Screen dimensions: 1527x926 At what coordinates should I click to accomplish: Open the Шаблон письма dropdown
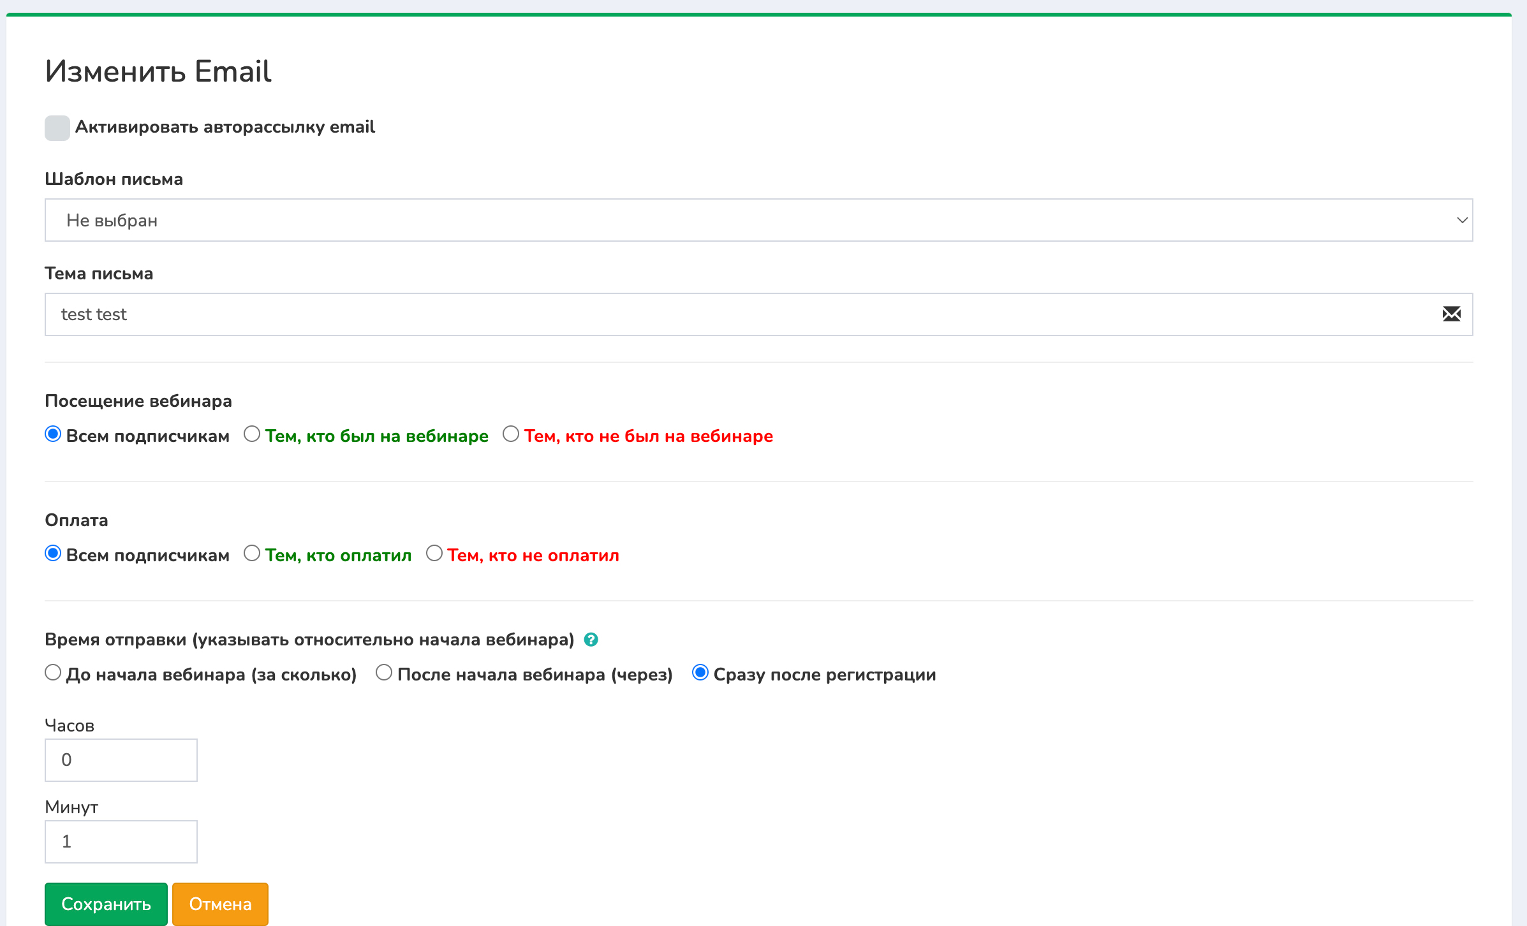(x=758, y=220)
